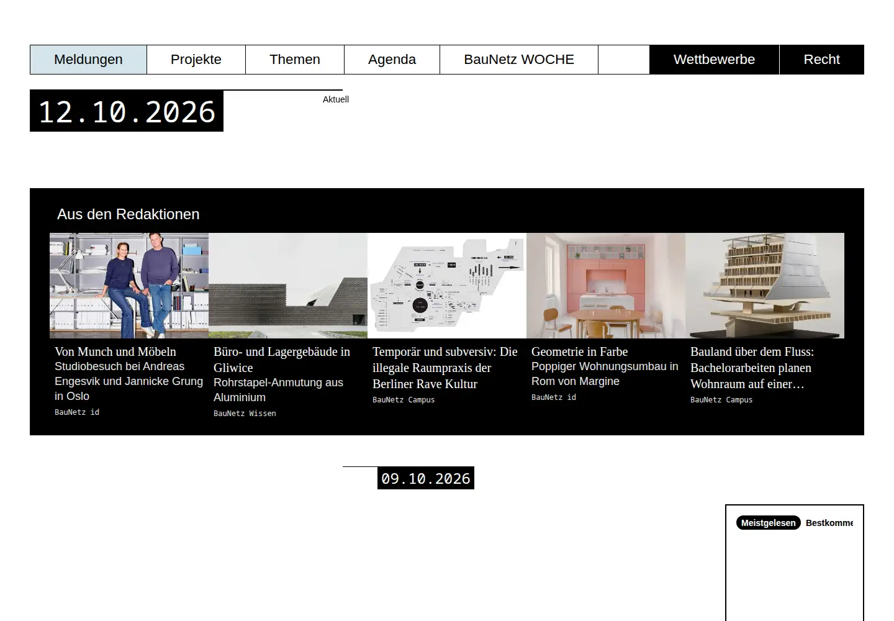Image resolution: width=894 pixels, height=621 pixels.
Task: Click the 12.10.2026 date heading
Action: click(127, 111)
